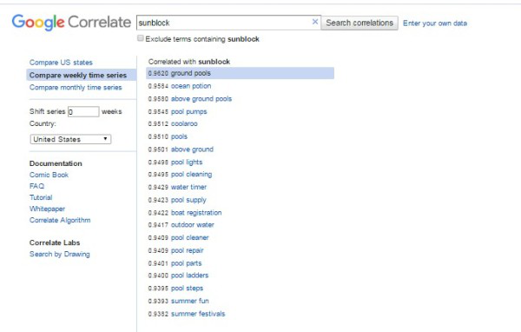This screenshot has height=332, width=521.
Task: Select the boat registration correlation
Action: pyautogui.click(x=196, y=213)
